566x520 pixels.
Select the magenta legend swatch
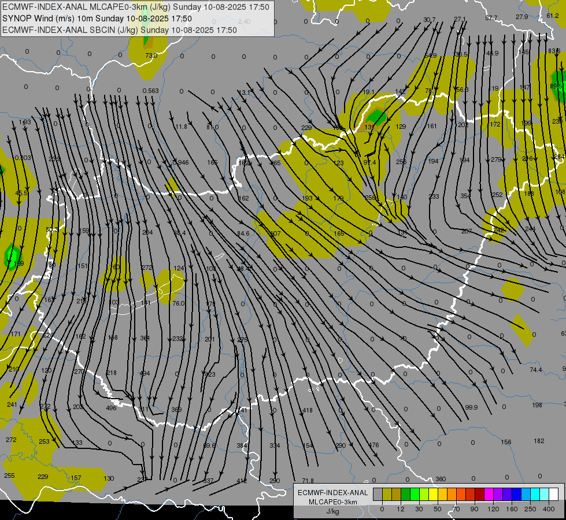click(x=489, y=495)
